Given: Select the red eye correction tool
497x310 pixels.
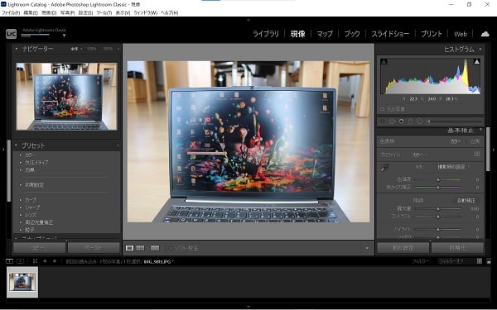Looking at the screenshot, I should pos(401,122).
